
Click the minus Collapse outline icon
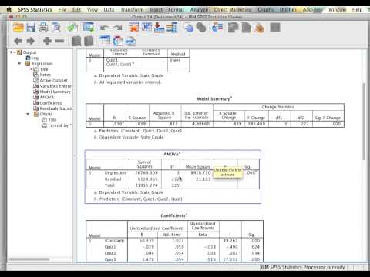pyautogui.click(x=59, y=41)
